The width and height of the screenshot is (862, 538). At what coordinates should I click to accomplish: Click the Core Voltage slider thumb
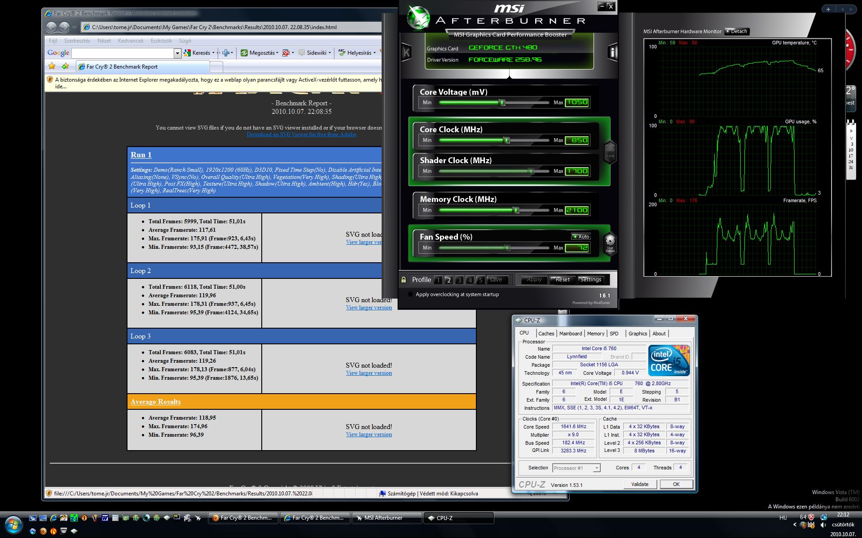pyautogui.click(x=502, y=103)
